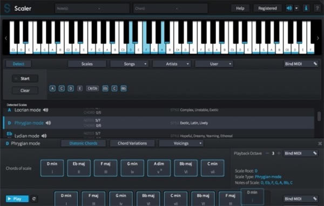Toggle the audio speaker icon in header
Image resolution: width=324 pixels, height=206 pixels.
tap(289, 8)
